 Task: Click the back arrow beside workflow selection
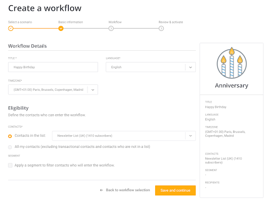101,190
